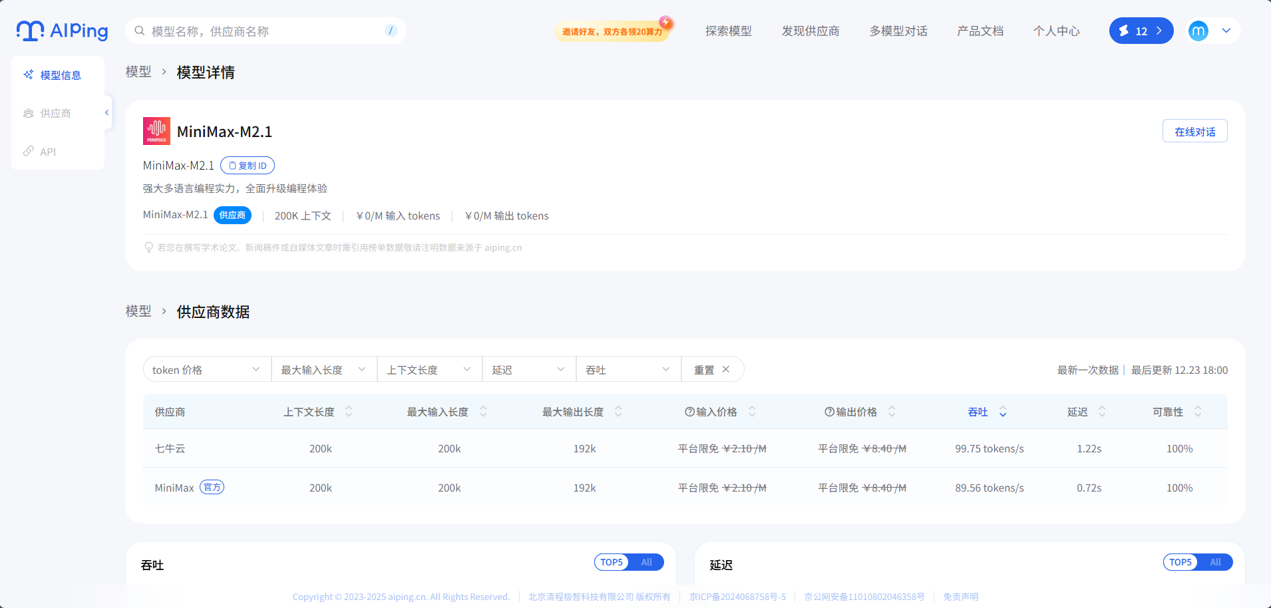Open the 延迟 filter dropdown
The height and width of the screenshot is (608, 1271).
[529, 369]
